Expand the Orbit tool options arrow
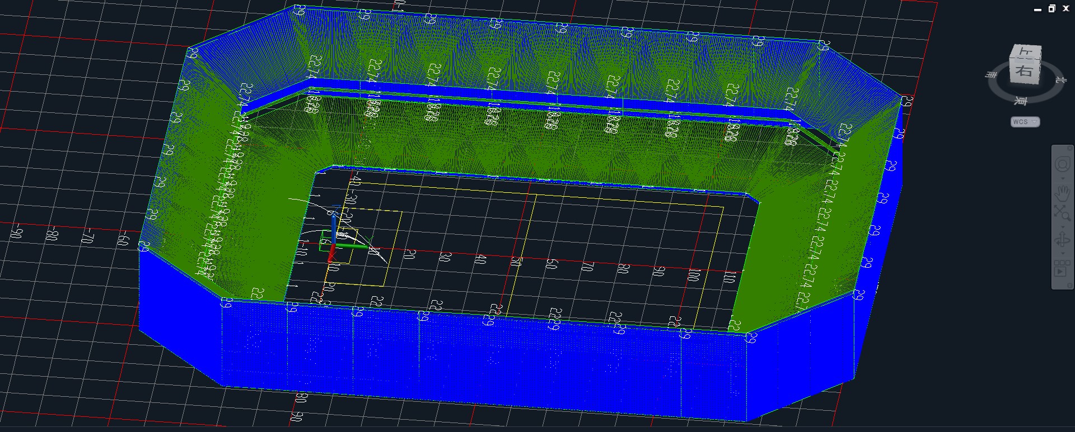 coord(1062,253)
